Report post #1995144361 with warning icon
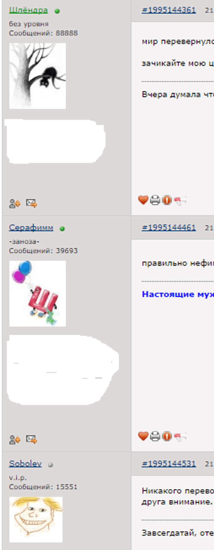The width and height of the screenshot is (214, 550). [167, 200]
